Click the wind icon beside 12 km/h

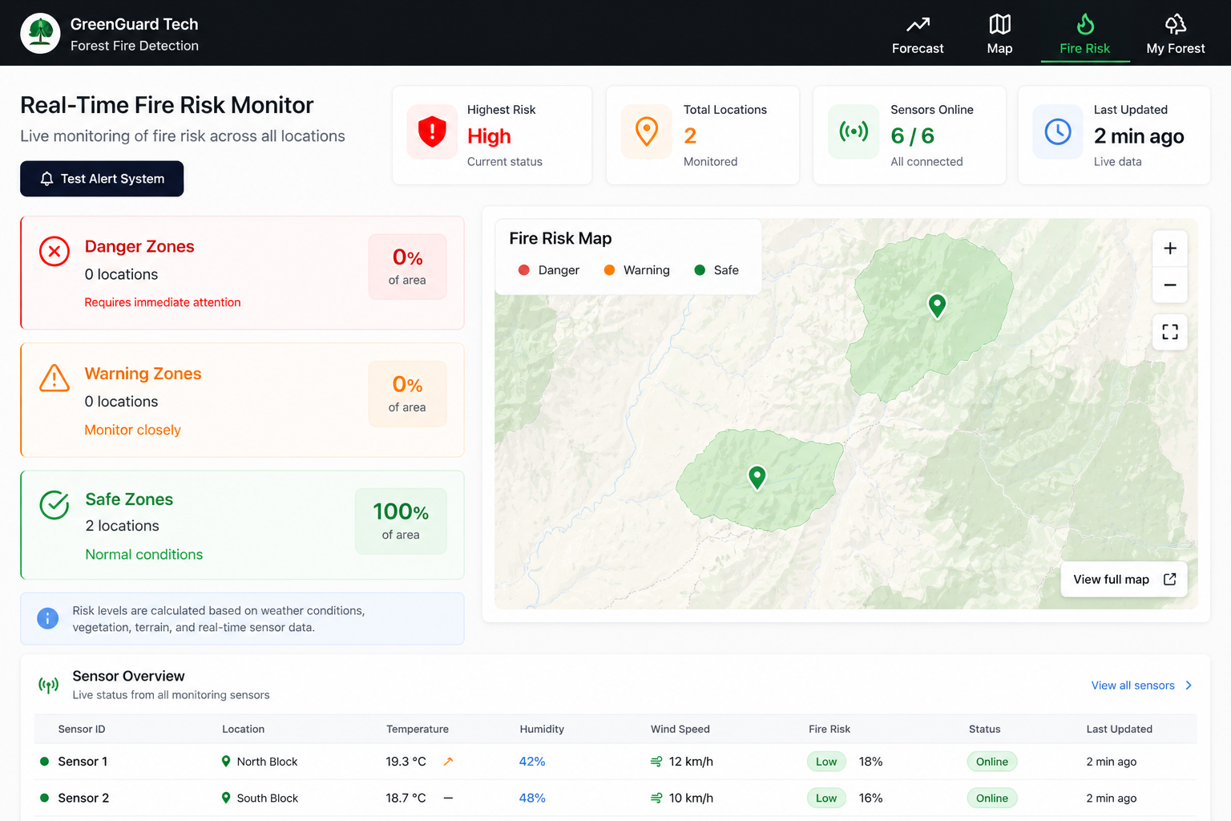pos(656,762)
